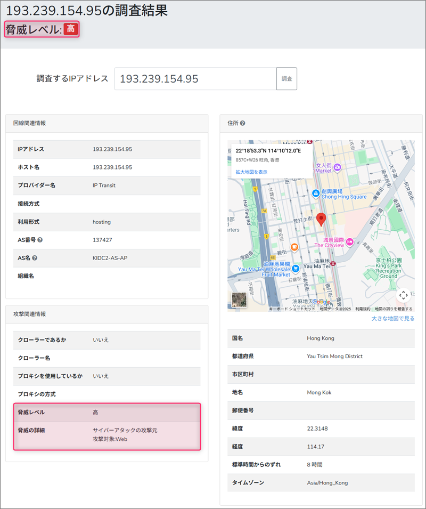
Task: Click the Ladies' Market camera icon
Action: pos(337,167)
